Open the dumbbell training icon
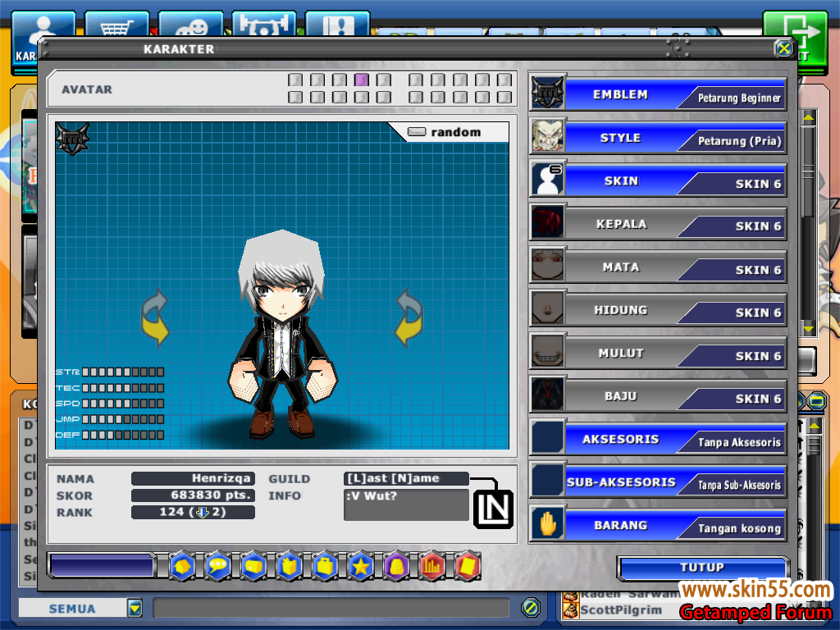Screen dimensions: 840x630 pos(263,25)
